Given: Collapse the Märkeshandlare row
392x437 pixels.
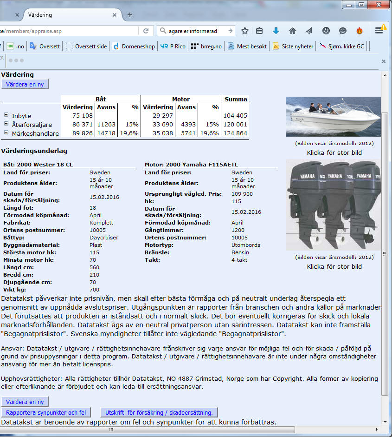Looking at the screenshot, I should pos(6,133).
